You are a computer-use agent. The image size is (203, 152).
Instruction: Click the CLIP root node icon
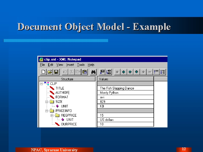(x=47, y=84)
